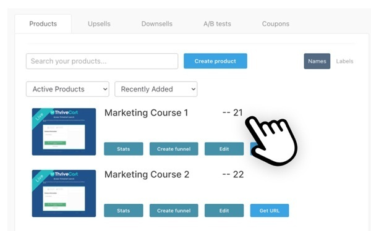Click the Marketing Course 1 title
Viewport: 371px width, 231px height.
click(147, 113)
